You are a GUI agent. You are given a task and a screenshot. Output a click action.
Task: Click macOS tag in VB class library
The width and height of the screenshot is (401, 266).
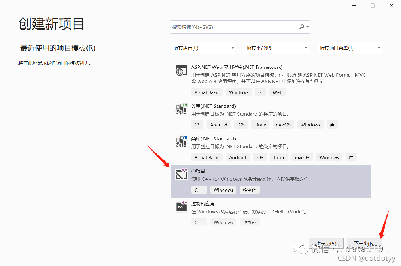tap(302, 157)
